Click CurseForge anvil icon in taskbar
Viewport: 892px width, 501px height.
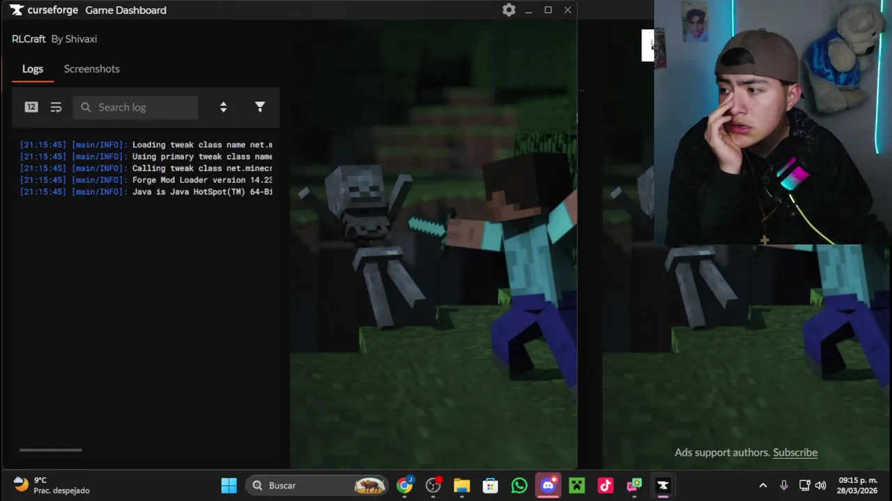tap(663, 486)
